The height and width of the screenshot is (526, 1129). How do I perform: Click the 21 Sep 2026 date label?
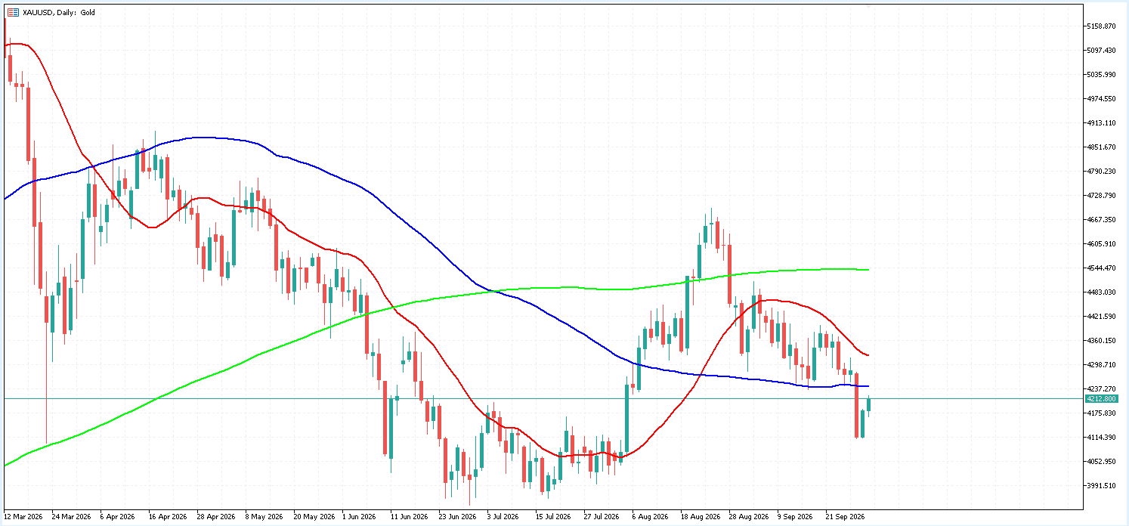(x=846, y=518)
